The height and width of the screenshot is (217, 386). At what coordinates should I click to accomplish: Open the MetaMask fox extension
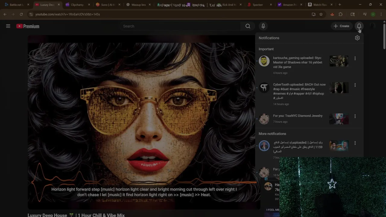332,14
